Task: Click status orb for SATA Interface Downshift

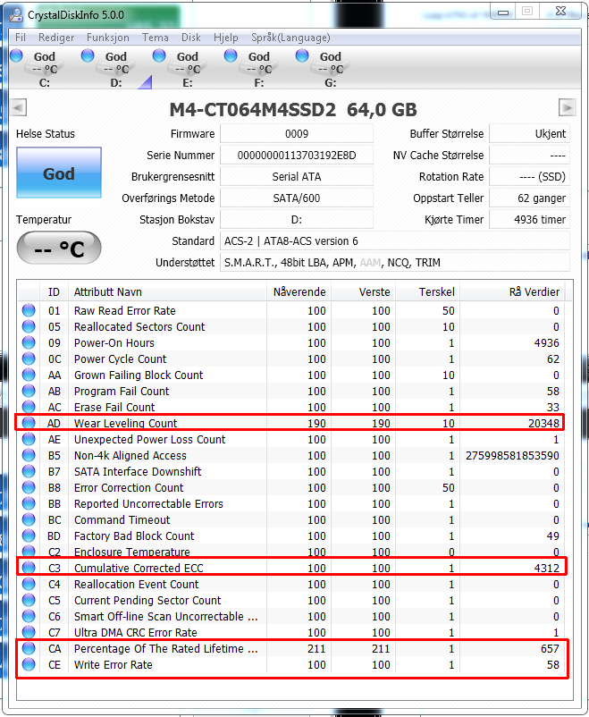Action: (29, 471)
